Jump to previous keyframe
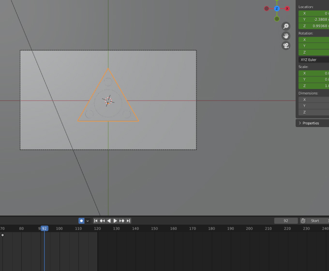Viewport: 329px width, 271px height. [102, 221]
